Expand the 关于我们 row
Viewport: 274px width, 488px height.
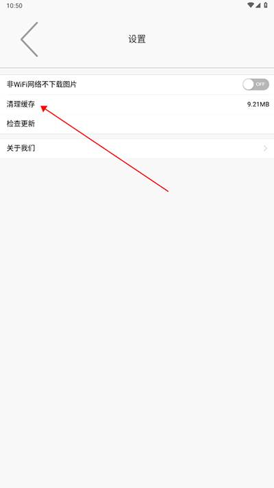click(137, 148)
